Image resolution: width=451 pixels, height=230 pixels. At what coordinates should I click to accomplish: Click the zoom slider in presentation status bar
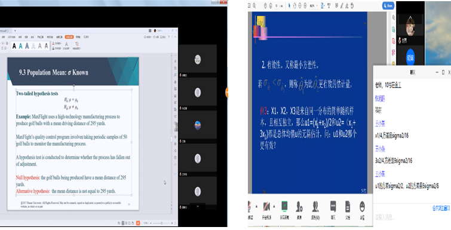(x=162, y=223)
